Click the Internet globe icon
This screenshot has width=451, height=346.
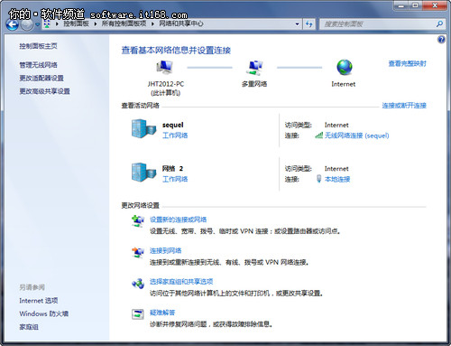point(345,67)
